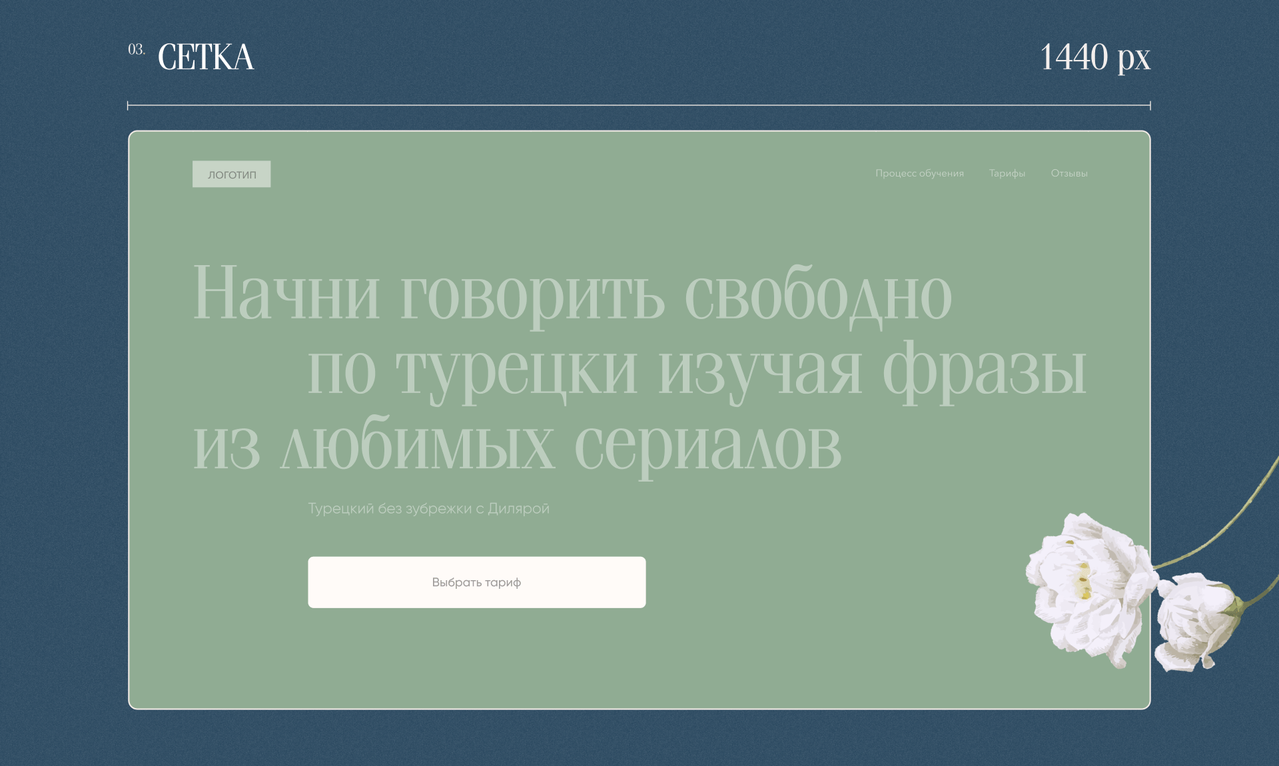1279x766 pixels.
Task: Click the 03. section number
Action: click(136, 50)
